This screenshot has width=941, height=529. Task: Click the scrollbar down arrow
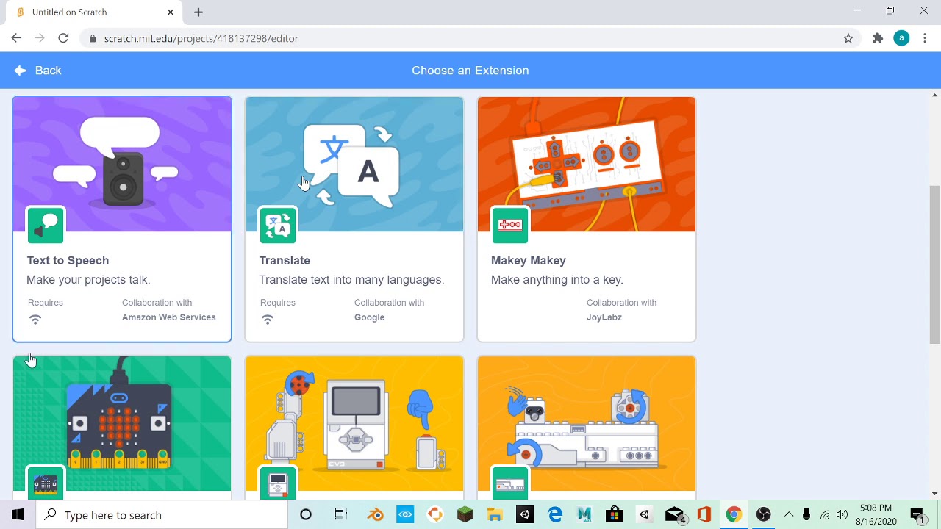(934, 494)
